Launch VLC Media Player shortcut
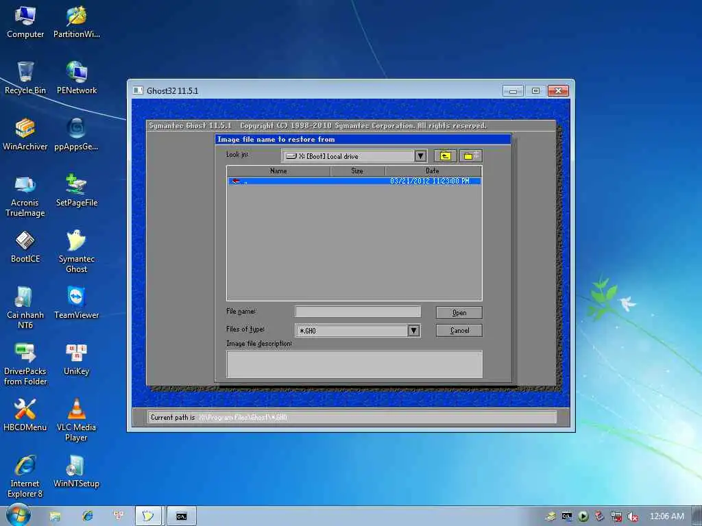Viewport: 702px width, 526px height. [x=77, y=421]
